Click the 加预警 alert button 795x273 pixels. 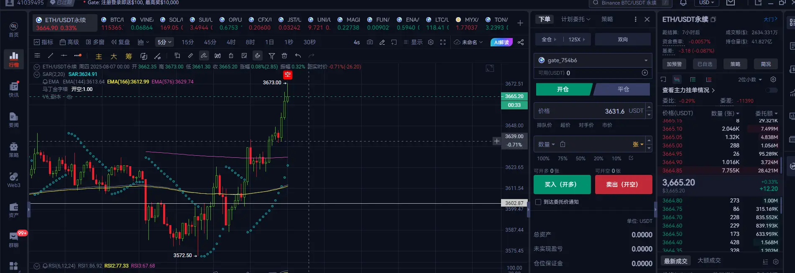coord(674,64)
